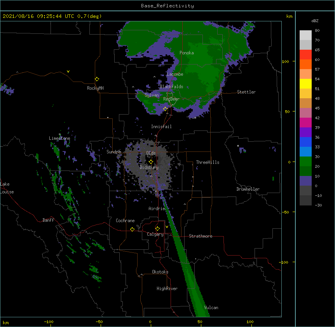
Task: Select the red 60-65 dBZ legend swatch
Action: [x=305, y=55]
